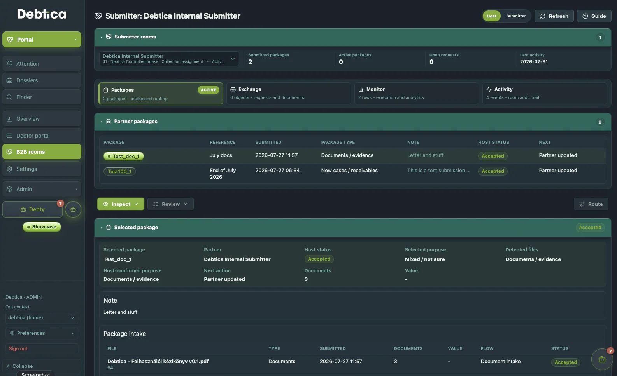Click Sign out
The height and width of the screenshot is (376, 617).
[x=42, y=349]
